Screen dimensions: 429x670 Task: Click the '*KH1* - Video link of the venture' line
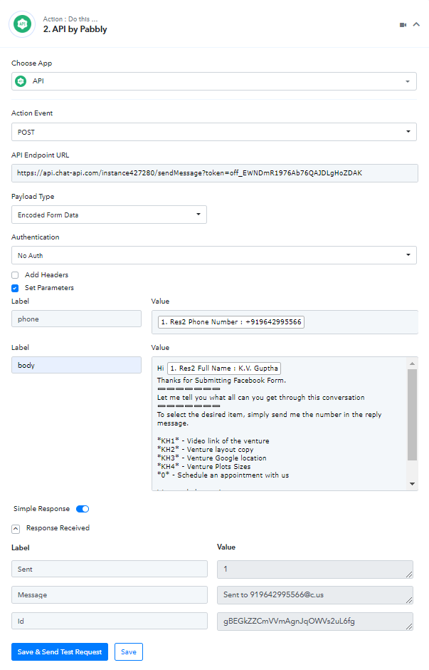tap(213, 440)
